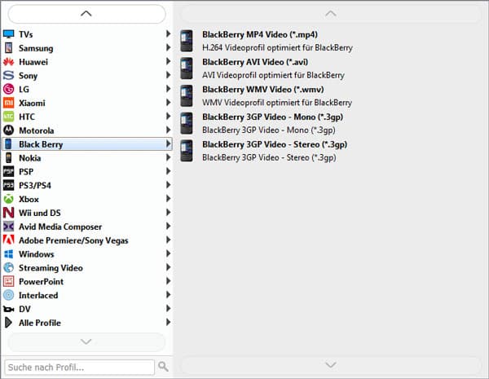Click the Windows logo icon
Viewport: 489px width, 379px height.
tap(9, 254)
